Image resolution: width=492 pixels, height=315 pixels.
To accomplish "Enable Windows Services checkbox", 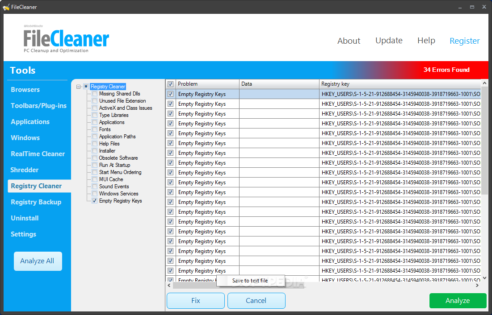I will [x=94, y=193].
